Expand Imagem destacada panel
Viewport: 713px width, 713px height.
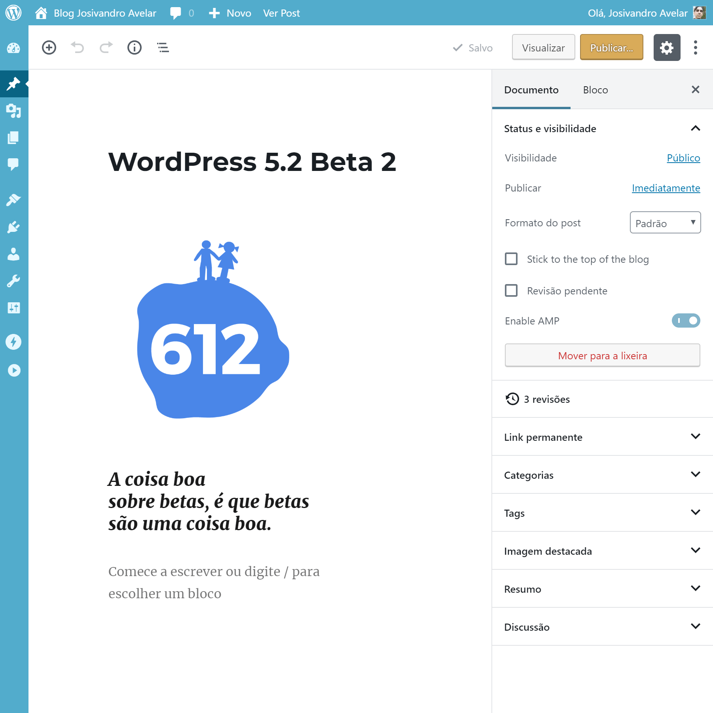(602, 551)
